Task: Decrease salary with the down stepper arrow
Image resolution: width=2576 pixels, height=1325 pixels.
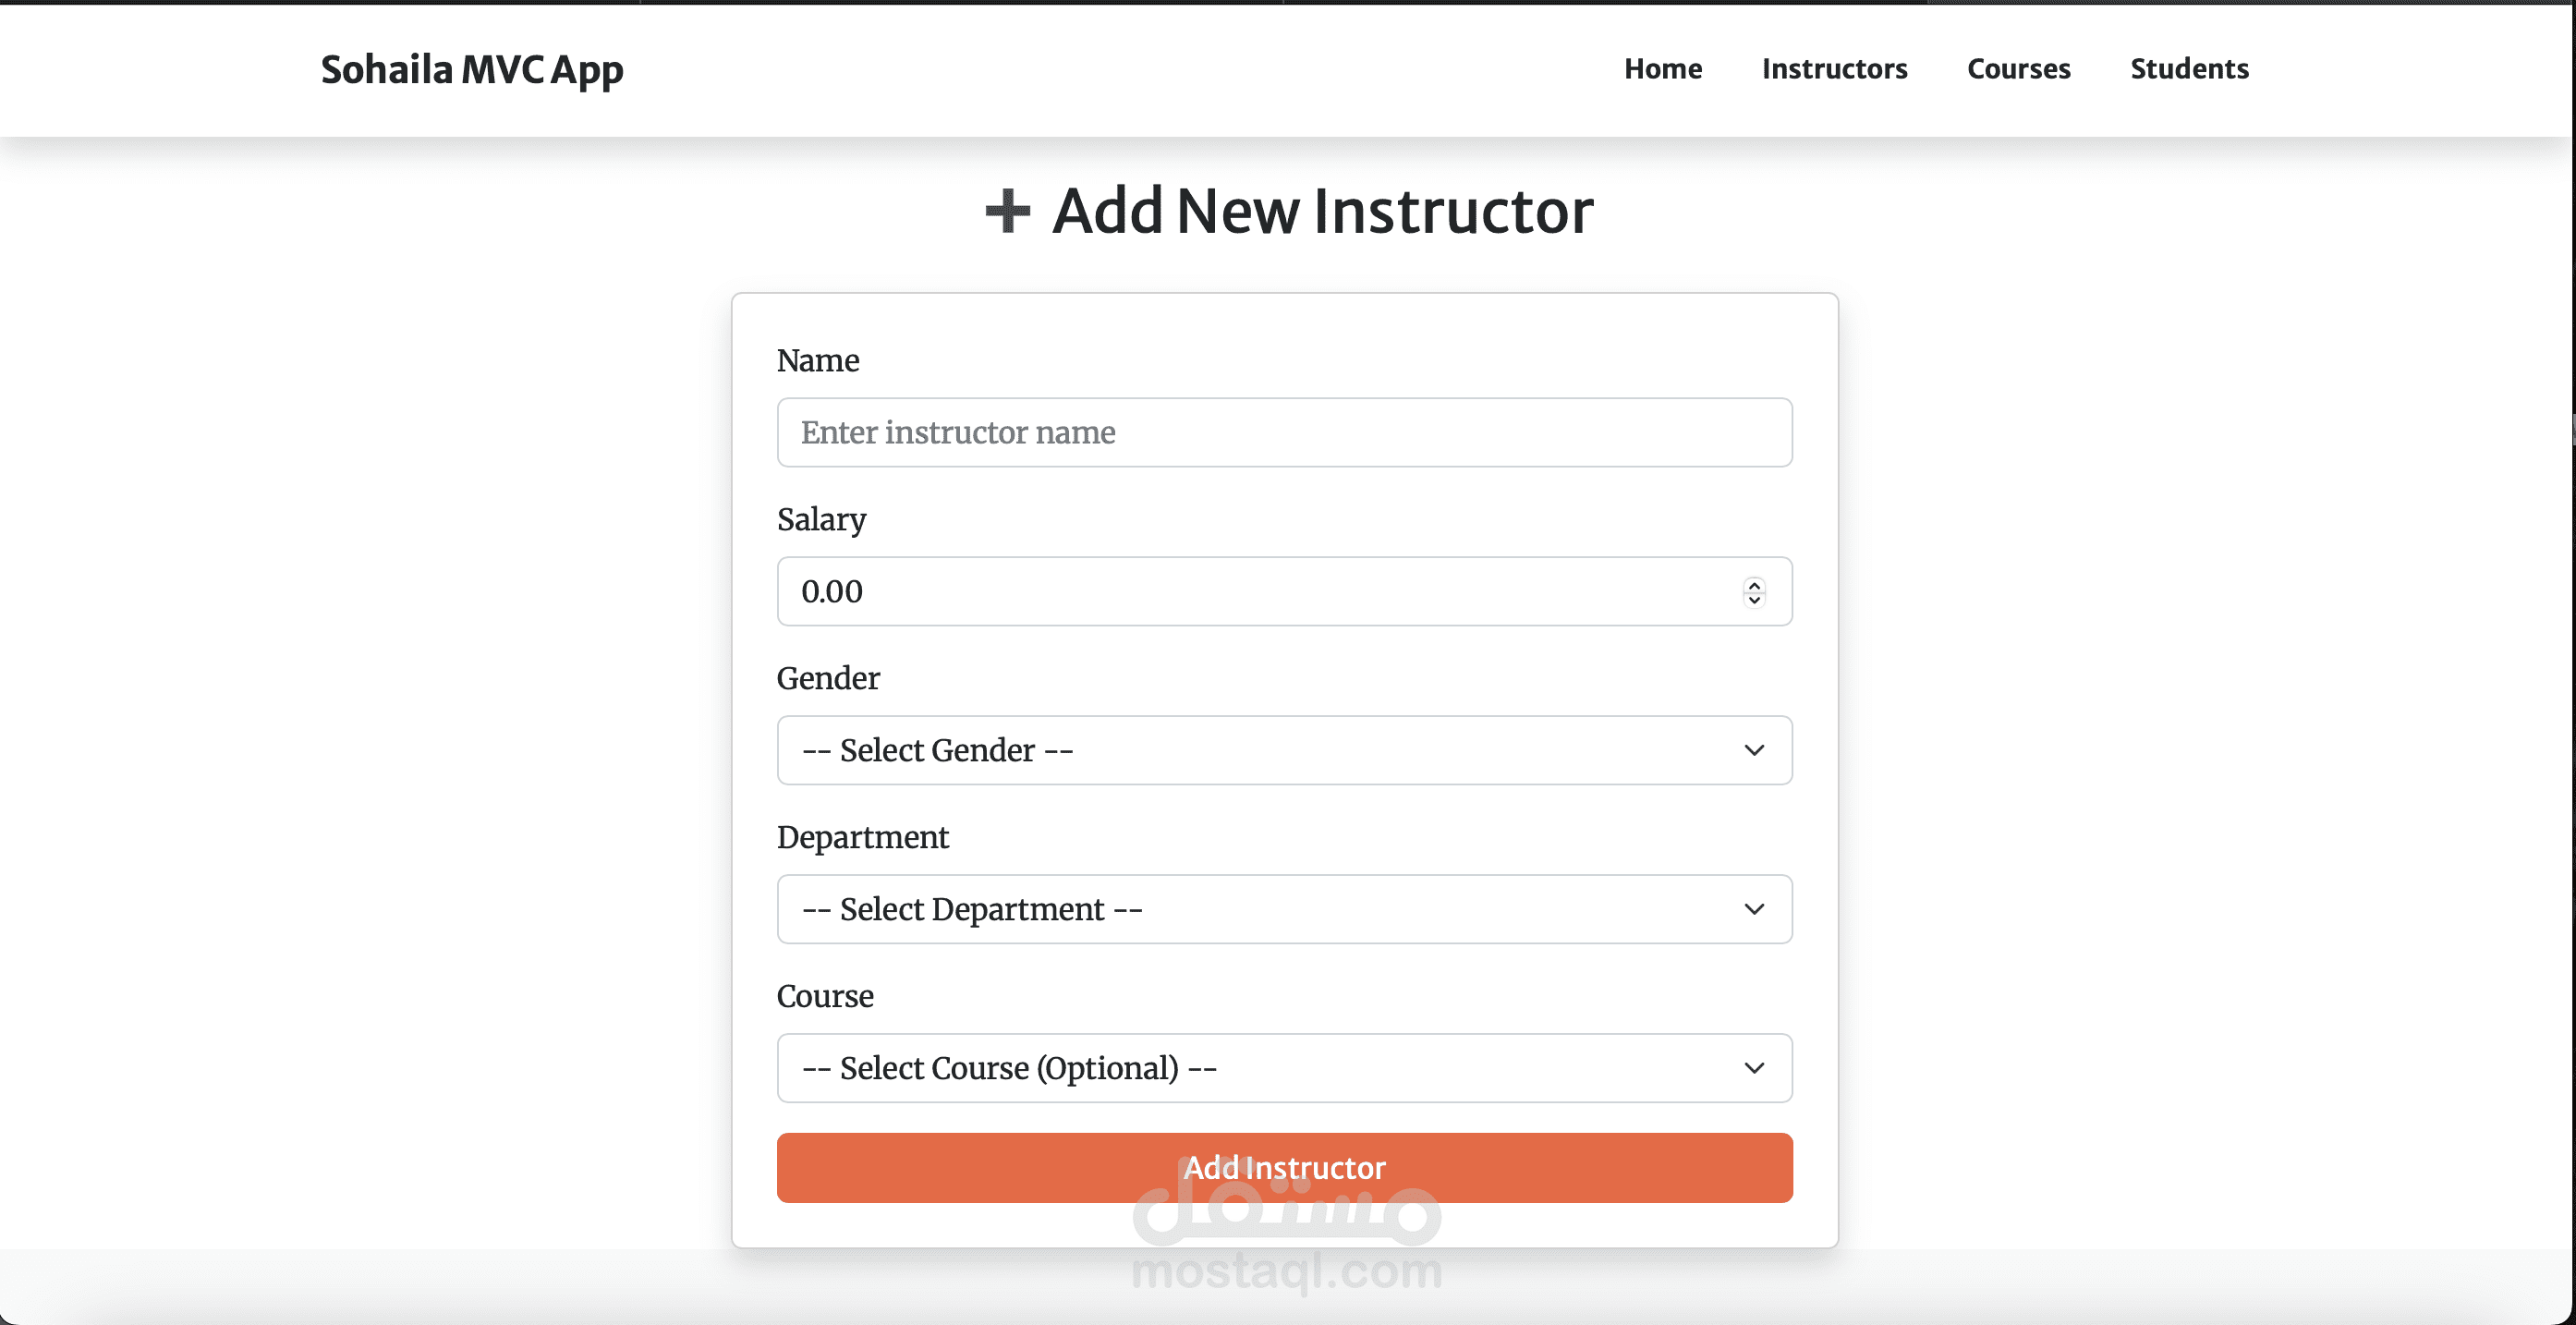Action: click(x=1754, y=600)
